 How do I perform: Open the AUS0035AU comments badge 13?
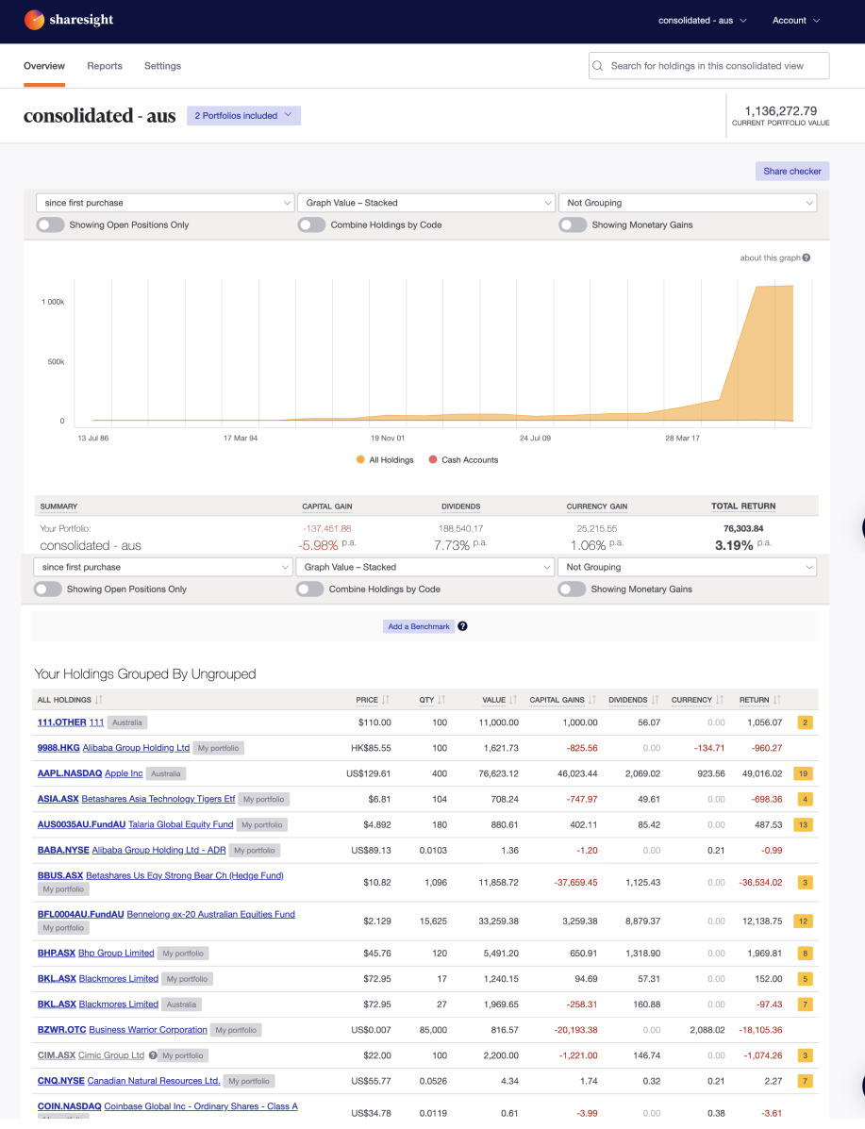click(x=803, y=825)
